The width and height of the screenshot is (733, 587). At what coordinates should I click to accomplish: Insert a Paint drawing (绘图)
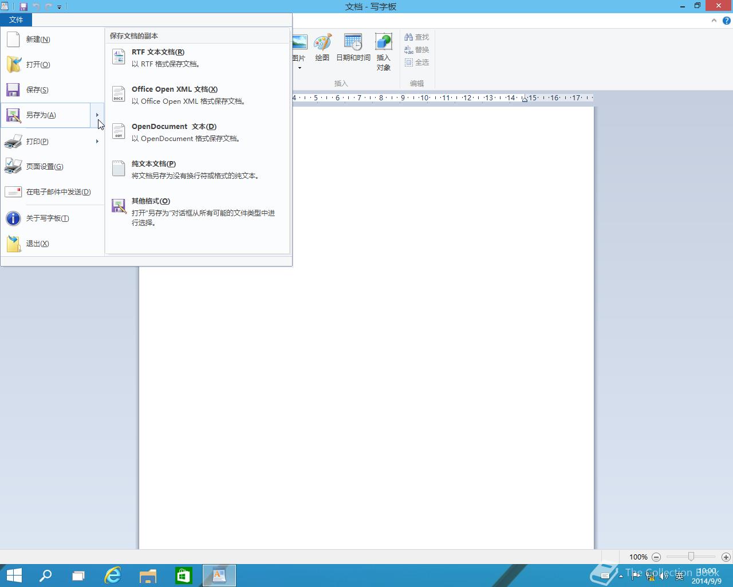(x=322, y=48)
